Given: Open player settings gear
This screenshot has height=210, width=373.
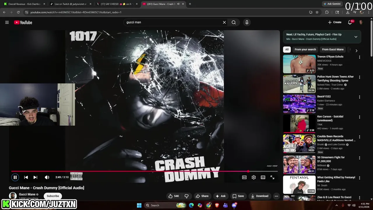Looking at the screenshot, I should tap(254, 177).
